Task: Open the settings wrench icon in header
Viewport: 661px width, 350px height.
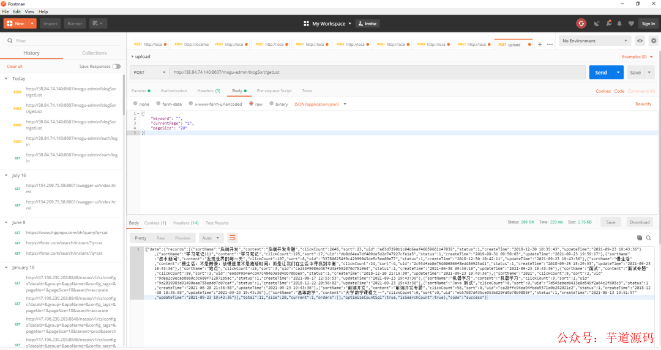Action: coord(608,24)
